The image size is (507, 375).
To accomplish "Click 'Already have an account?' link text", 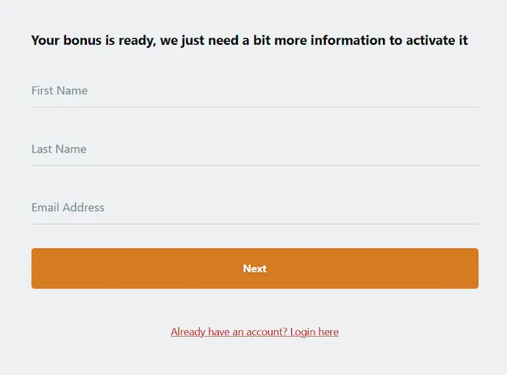I will pos(229,332).
